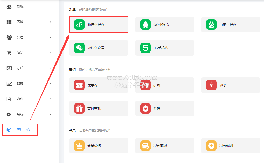Open the 微信小程序 channel card

click(x=99, y=25)
